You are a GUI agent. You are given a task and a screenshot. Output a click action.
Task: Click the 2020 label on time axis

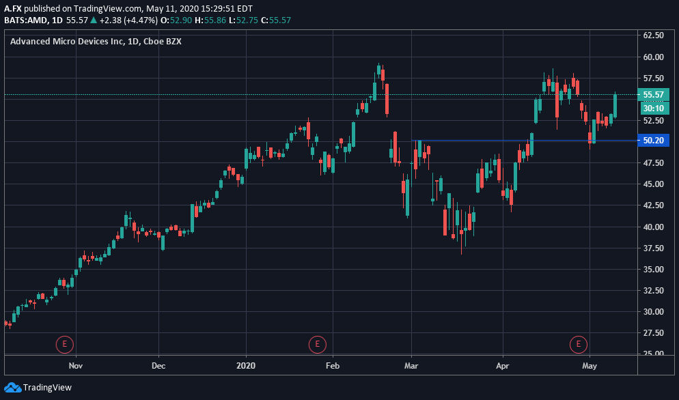[x=246, y=366]
